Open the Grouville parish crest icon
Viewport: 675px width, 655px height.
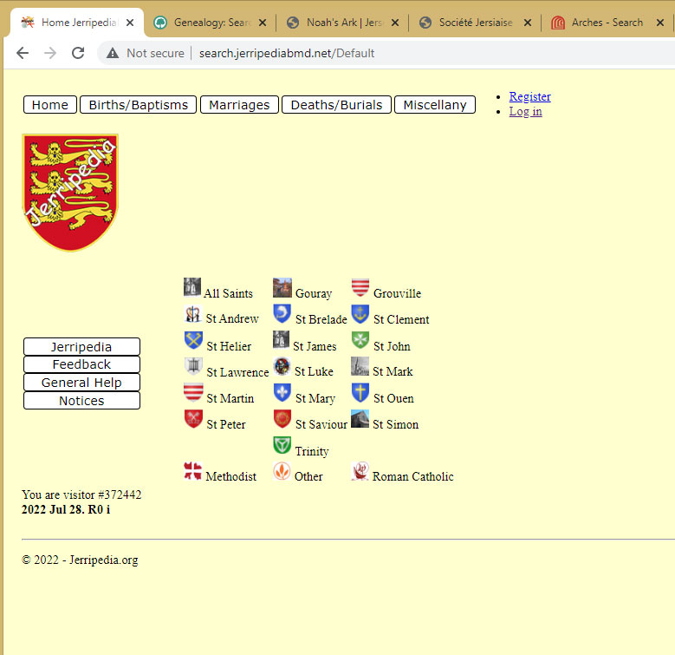click(360, 288)
